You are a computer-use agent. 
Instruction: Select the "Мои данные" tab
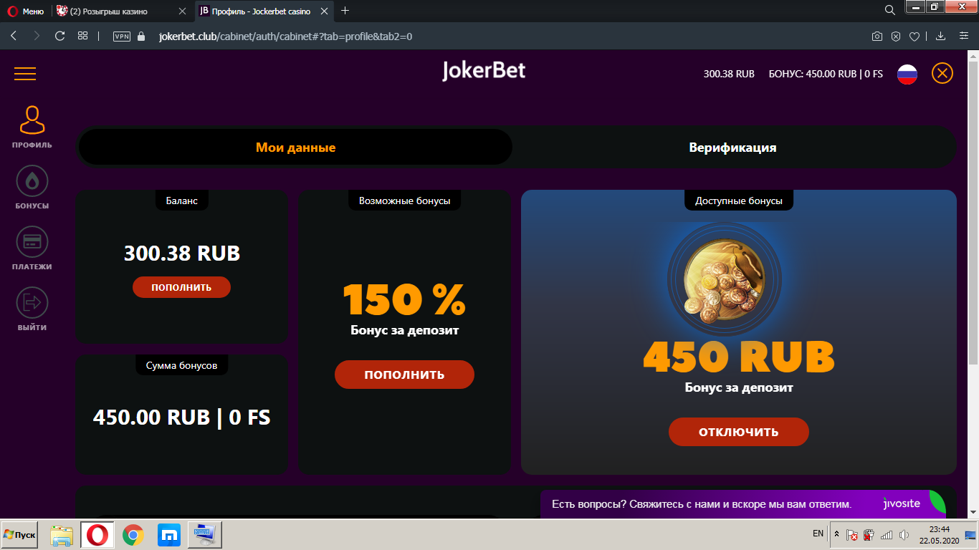[295, 148]
